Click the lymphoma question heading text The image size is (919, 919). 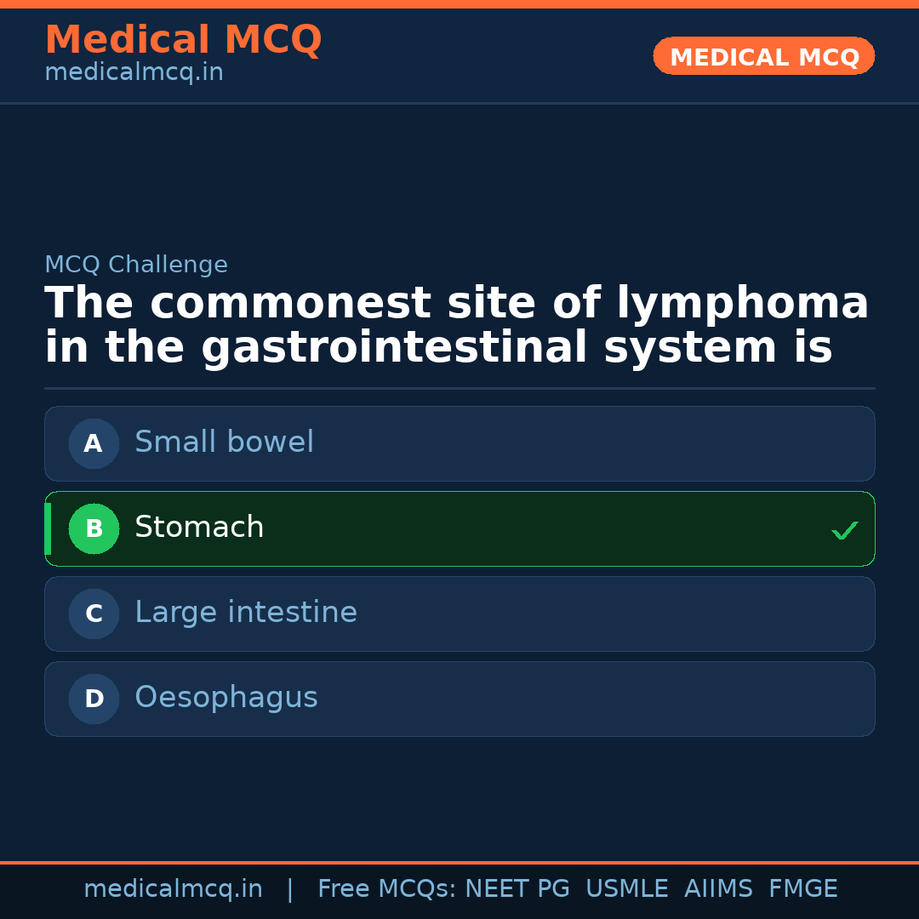pos(456,326)
